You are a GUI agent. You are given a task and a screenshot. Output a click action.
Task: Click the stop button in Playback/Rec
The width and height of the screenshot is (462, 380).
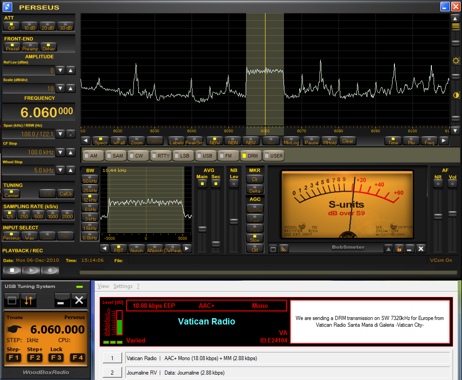[12, 270]
